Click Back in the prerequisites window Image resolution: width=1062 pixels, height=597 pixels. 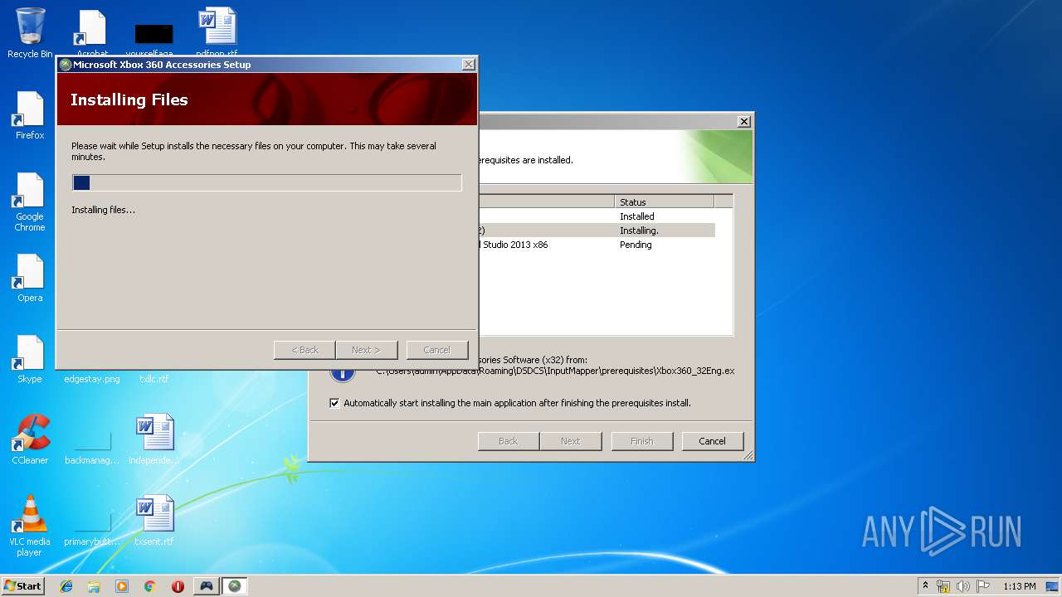point(509,441)
